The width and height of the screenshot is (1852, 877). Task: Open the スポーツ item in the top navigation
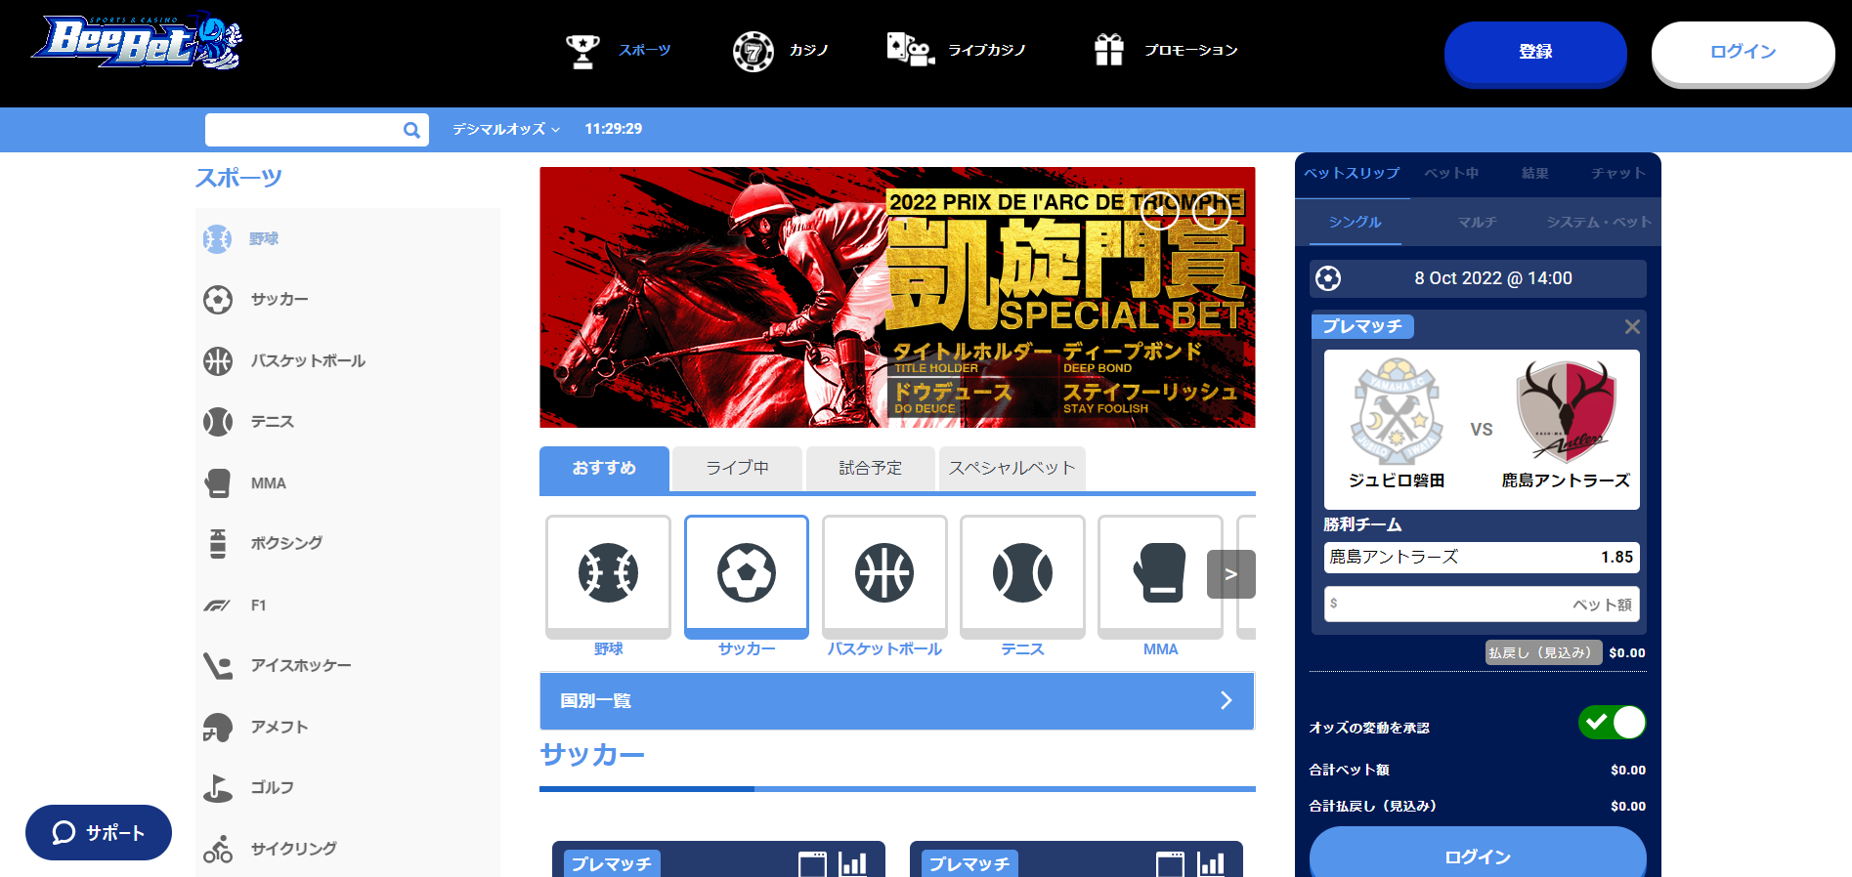pos(619,50)
